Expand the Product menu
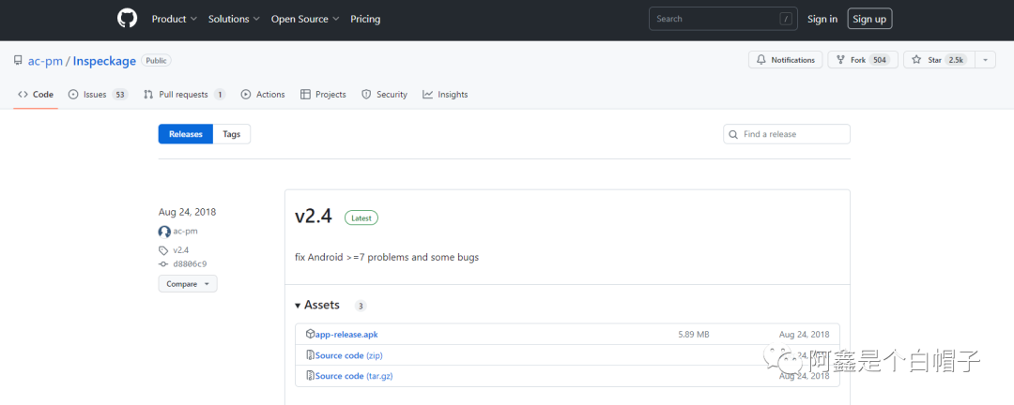Screen dimensions: 1014x405 (174, 19)
